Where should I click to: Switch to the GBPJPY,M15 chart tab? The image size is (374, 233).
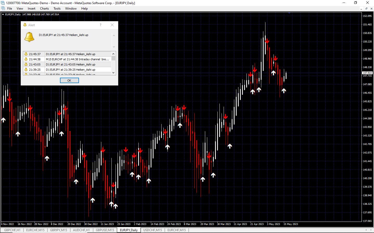59,230
